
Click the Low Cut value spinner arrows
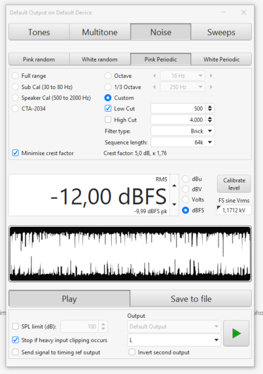210,108
